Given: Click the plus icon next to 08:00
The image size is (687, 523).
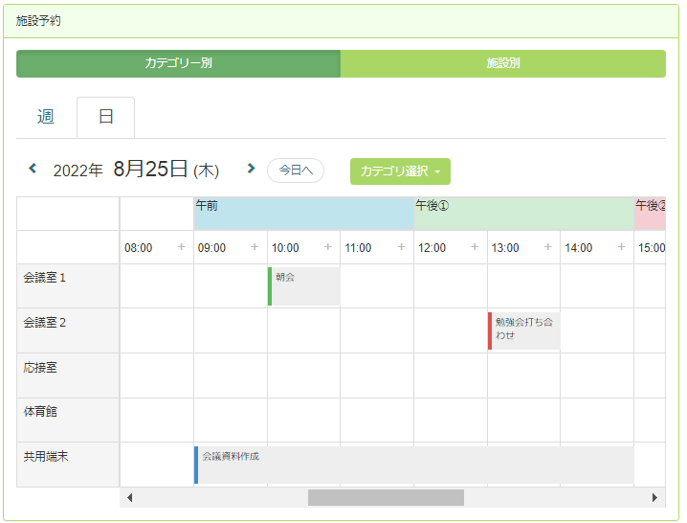Looking at the screenshot, I should tap(181, 247).
